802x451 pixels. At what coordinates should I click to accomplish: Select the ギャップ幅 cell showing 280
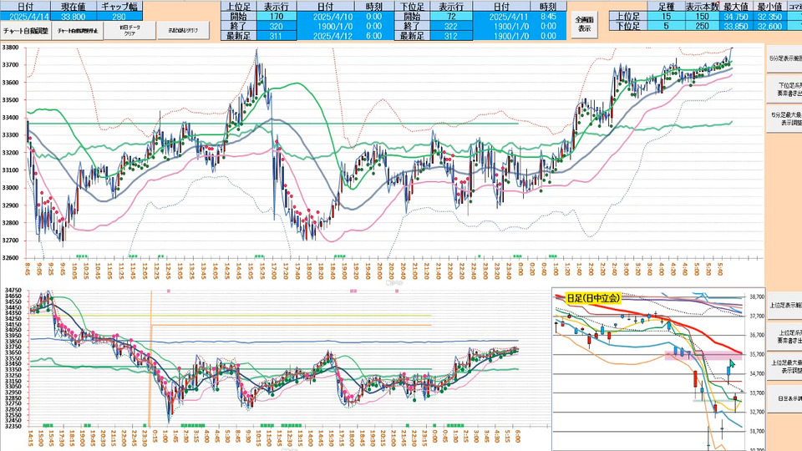tap(119, 17)
